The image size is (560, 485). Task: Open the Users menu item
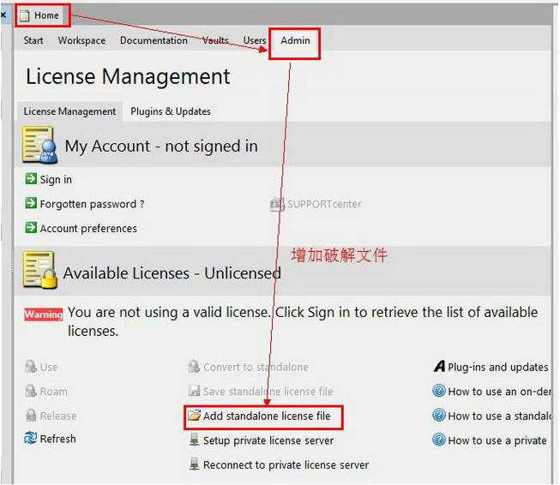point(255,40)
